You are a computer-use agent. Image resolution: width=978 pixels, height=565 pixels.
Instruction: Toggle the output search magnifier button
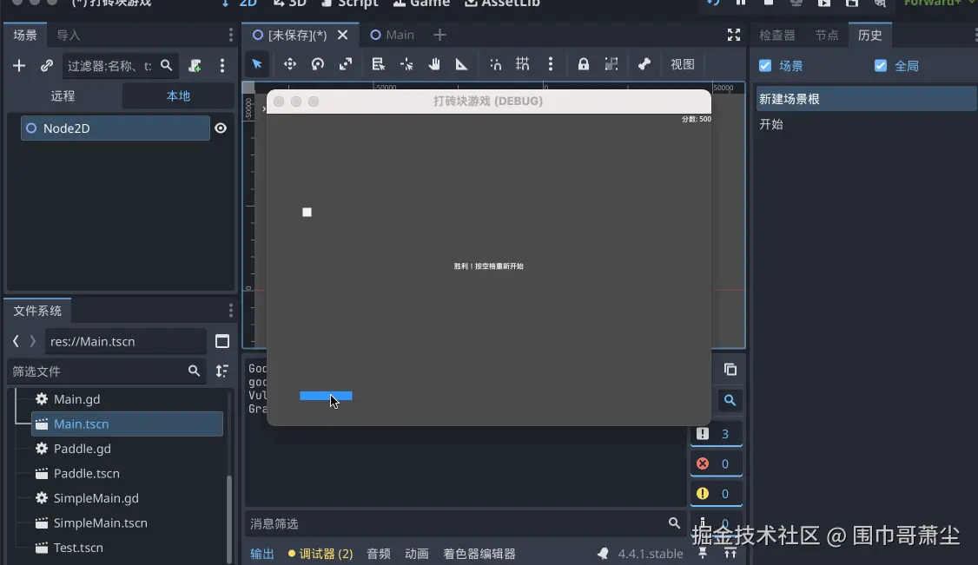click(x=730, y=401)
